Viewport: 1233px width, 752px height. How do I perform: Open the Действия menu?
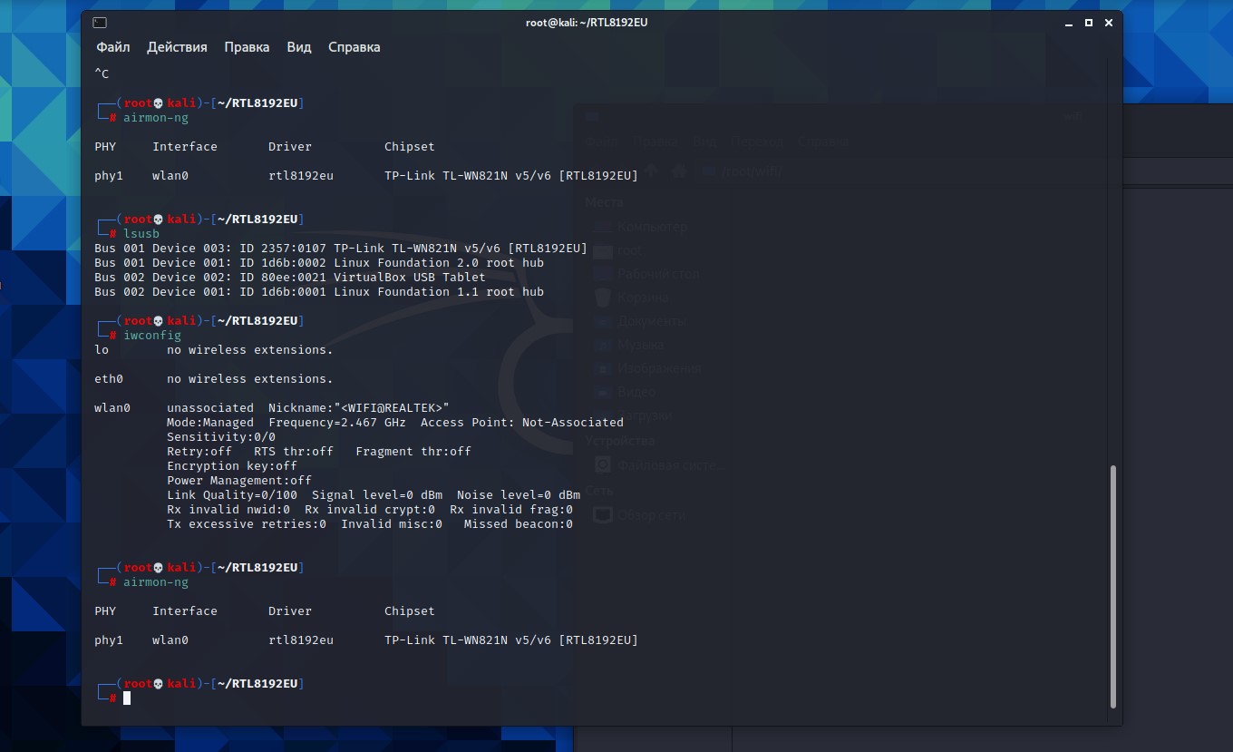point(177,47)
